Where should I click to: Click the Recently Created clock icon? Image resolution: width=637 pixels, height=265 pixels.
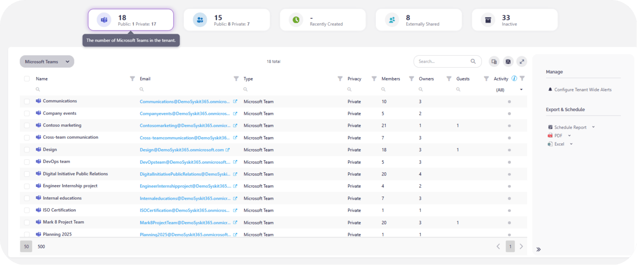[x=296, y=20]
